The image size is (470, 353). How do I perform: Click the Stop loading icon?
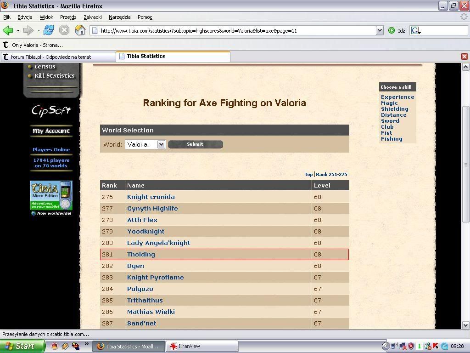[64, 30]
